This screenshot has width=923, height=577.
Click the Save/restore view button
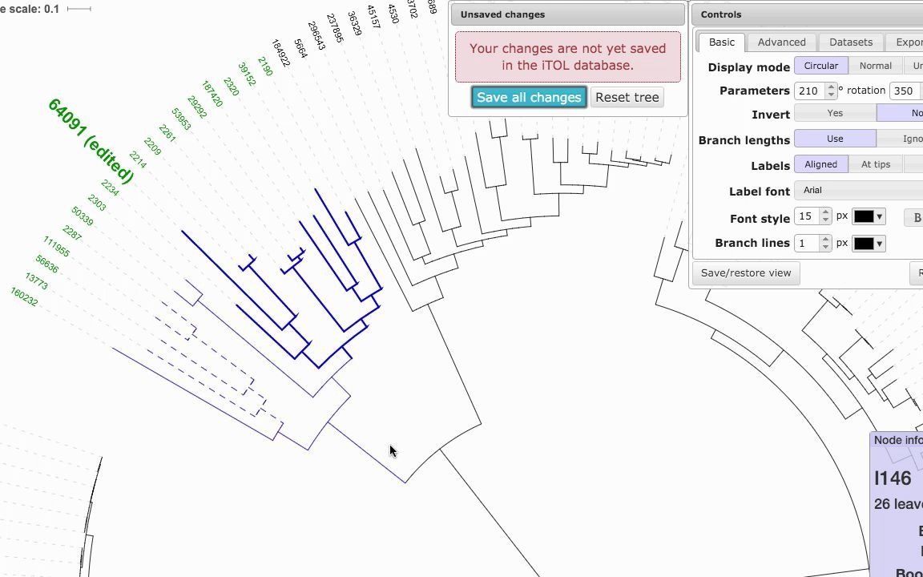(x=746, y=273)
